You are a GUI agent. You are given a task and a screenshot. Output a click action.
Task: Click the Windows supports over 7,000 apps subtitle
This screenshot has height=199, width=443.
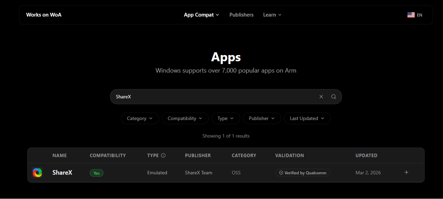click(226, 70)
